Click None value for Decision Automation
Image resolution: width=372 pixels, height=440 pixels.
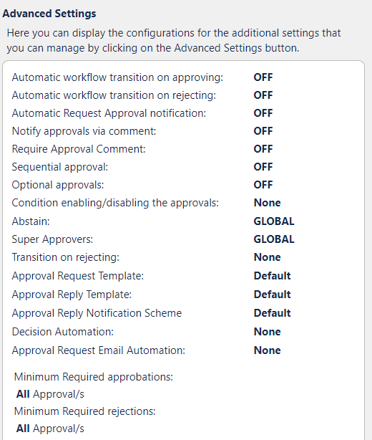point(268,332)
